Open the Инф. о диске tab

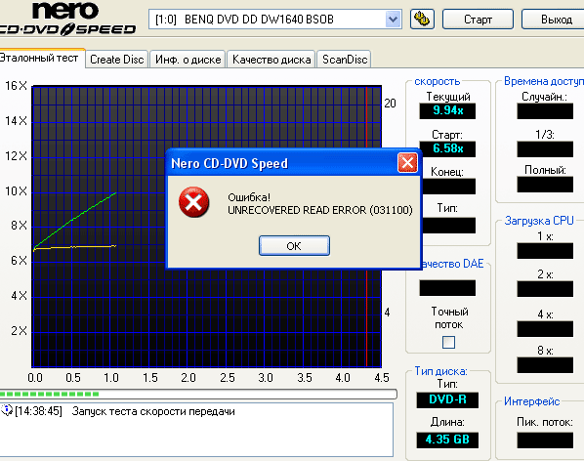pos(188,60)
